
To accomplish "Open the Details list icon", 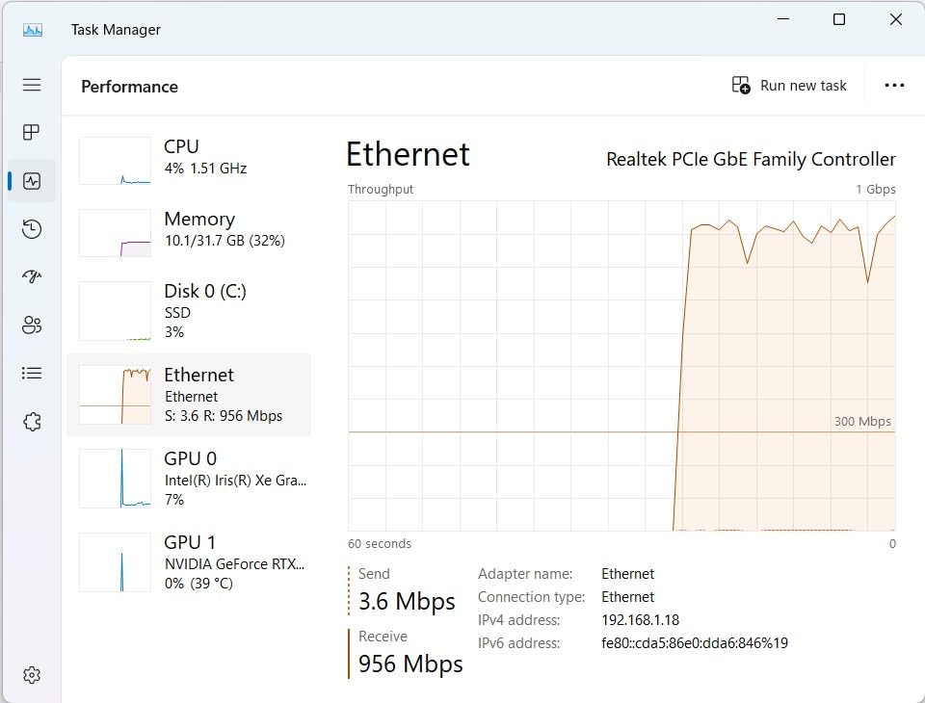I will tap(32, 373).
